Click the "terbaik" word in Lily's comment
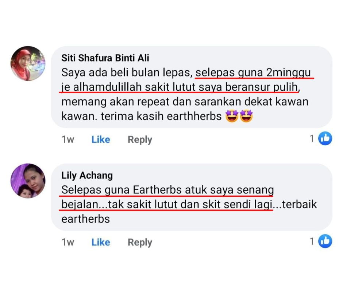This screenshot has height=287, width=343. tap(300, 205)
